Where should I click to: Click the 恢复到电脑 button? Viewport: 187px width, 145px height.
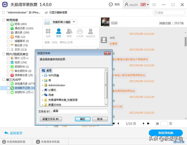click(x=166, y=133)
